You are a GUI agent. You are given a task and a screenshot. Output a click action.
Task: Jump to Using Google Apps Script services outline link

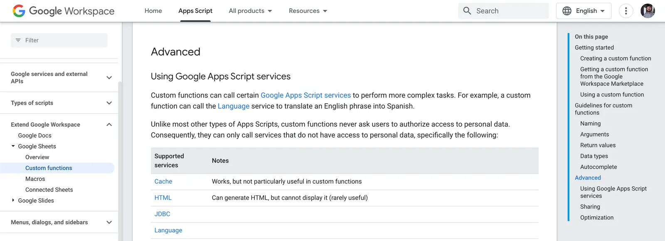pos(613,192)
